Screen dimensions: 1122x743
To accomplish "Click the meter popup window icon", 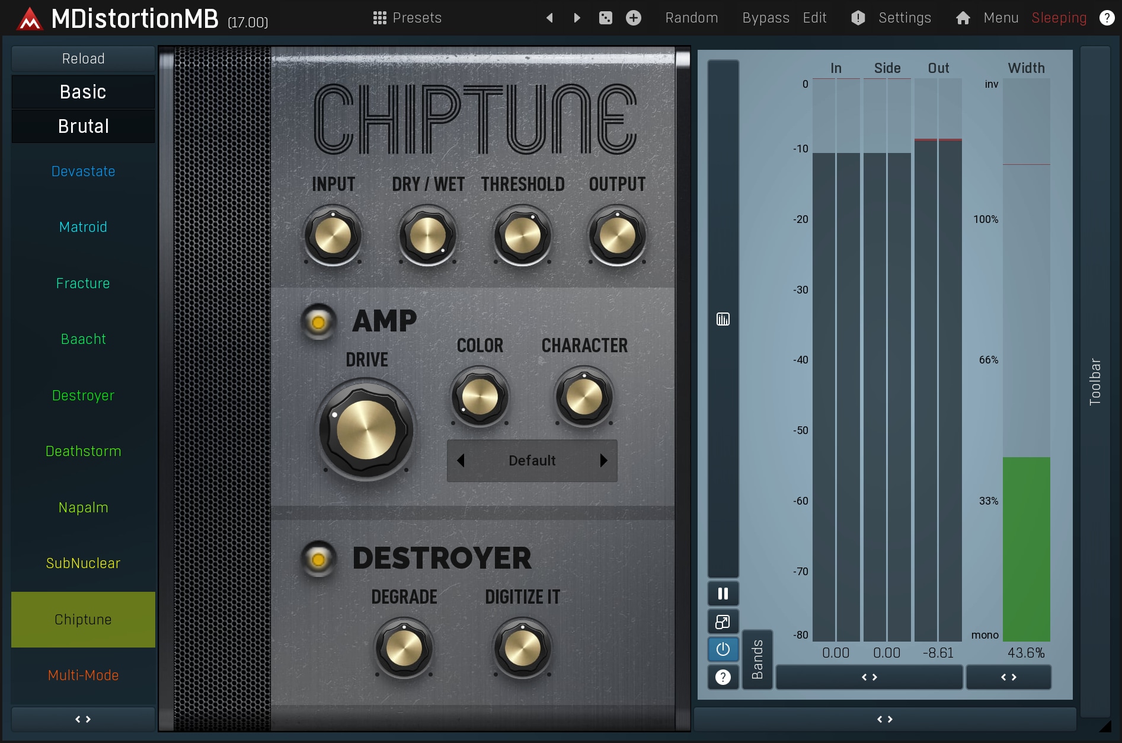I will [723, 621].
